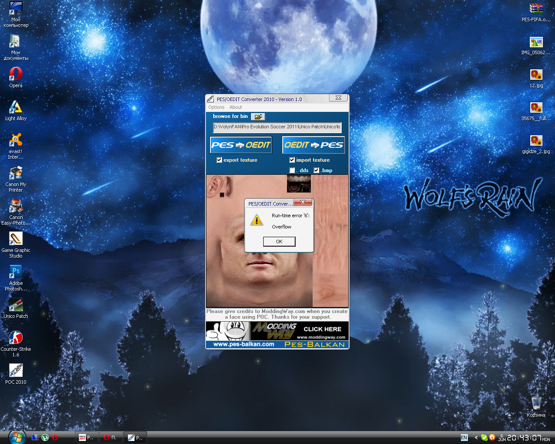Select the IMG_05062 image file icon
Screen dimensions: 555x444
536,45
